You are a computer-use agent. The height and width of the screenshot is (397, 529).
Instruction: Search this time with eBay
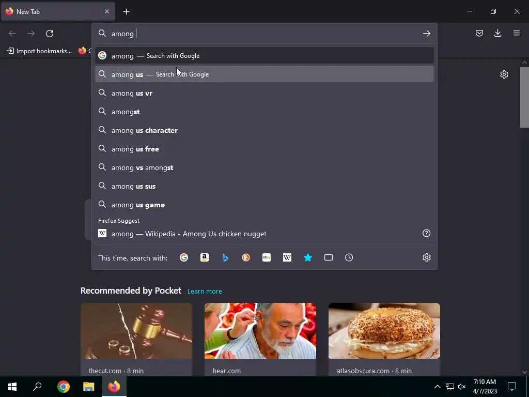point(267,257)
